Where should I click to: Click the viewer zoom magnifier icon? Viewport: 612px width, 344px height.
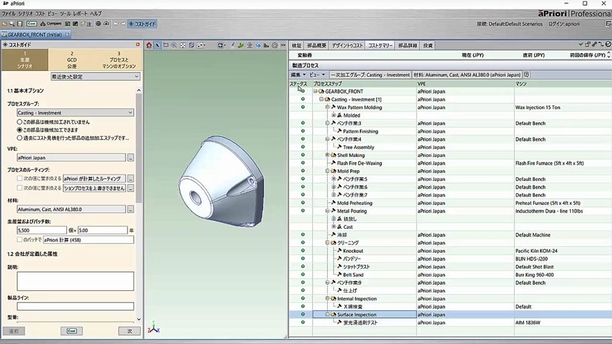tap(174, 45)
